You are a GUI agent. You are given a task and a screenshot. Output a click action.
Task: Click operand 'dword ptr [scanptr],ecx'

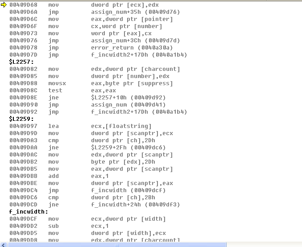132,133
